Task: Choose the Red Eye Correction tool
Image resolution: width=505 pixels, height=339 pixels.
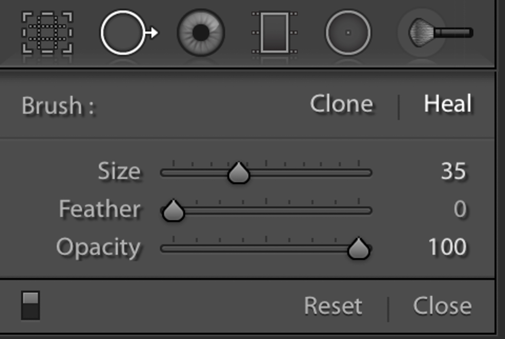Action: coord(201,33)
